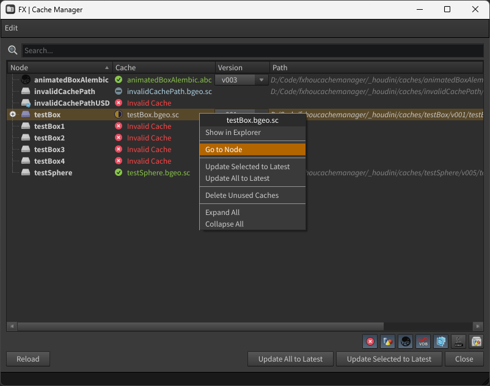
Task: Open the v003 version dropdown
Action: [243, 80]
